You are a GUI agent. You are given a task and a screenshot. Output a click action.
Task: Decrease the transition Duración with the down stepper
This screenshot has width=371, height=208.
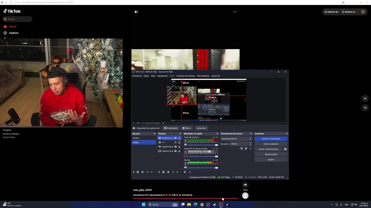[x=250, y=145]
